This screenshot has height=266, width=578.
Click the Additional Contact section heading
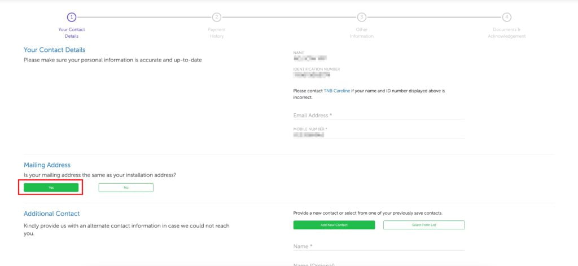[51, 214]
